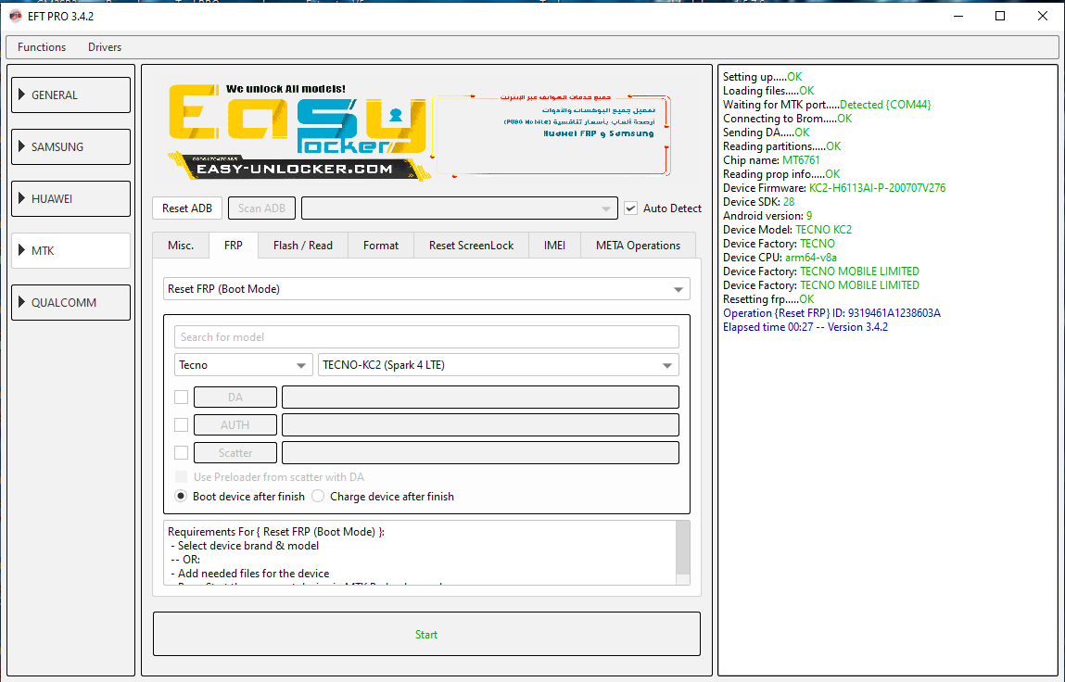Viewport: 1065px width, 682px height.
Task: Click the Reset ADB button
Action: [187, 208]
